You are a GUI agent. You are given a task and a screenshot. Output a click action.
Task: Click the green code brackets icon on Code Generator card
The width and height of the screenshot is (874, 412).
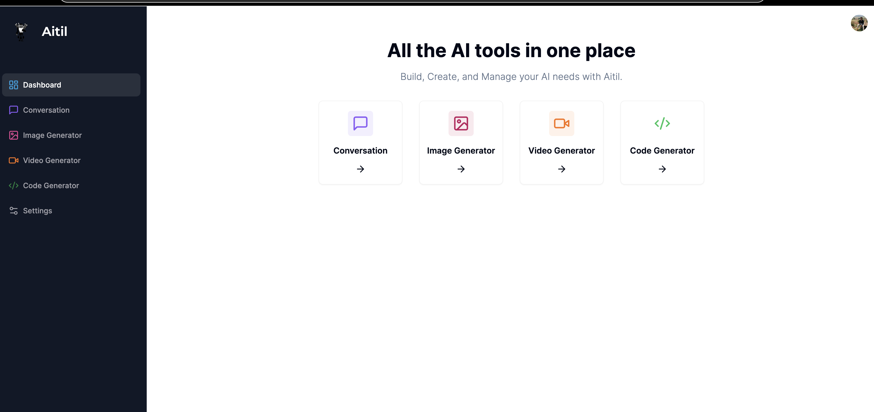coord(662,123)
